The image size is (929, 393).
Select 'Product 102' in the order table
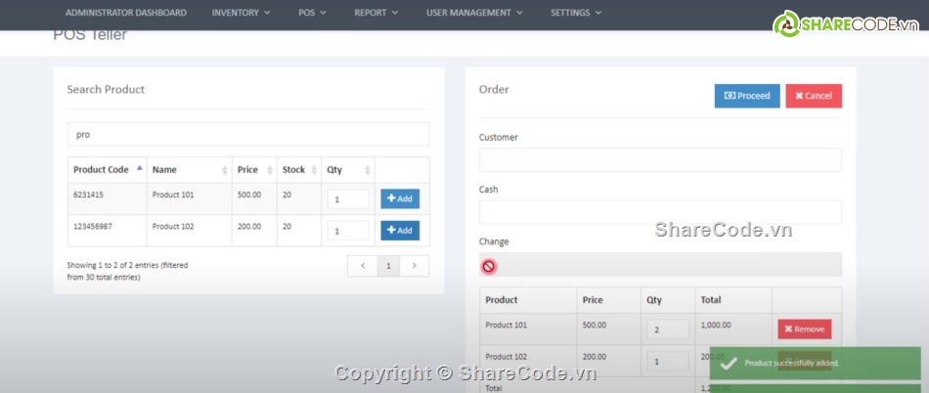pyautogui.click(x=506, y=357)
